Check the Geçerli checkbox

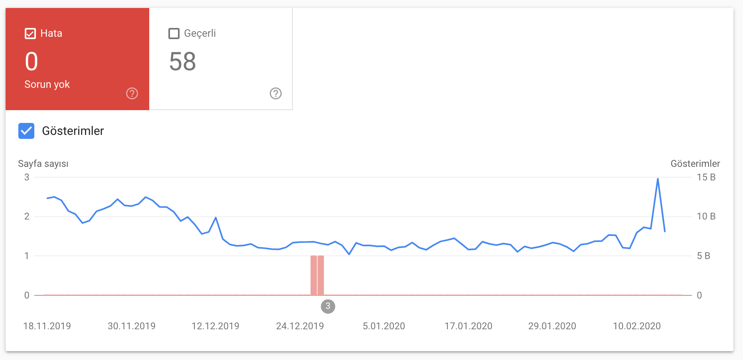coord(174,34)
